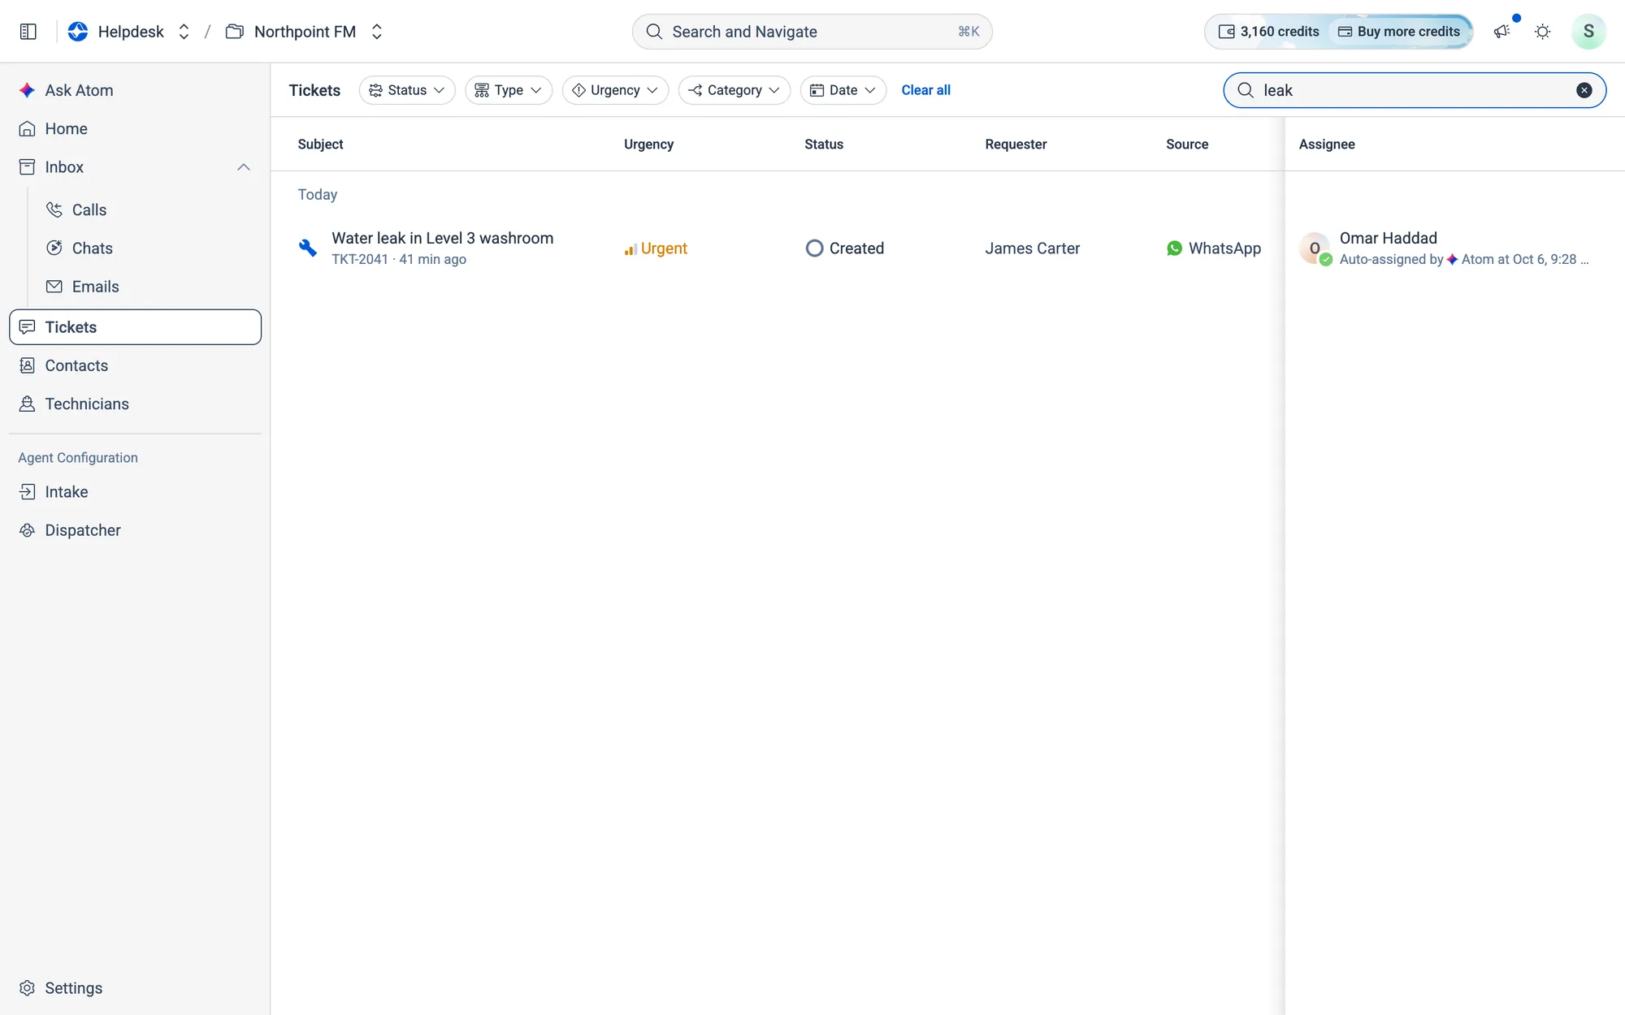Open Technicians page
The height and width of the screenshot is (1015, 1625).
pos(136,404)
